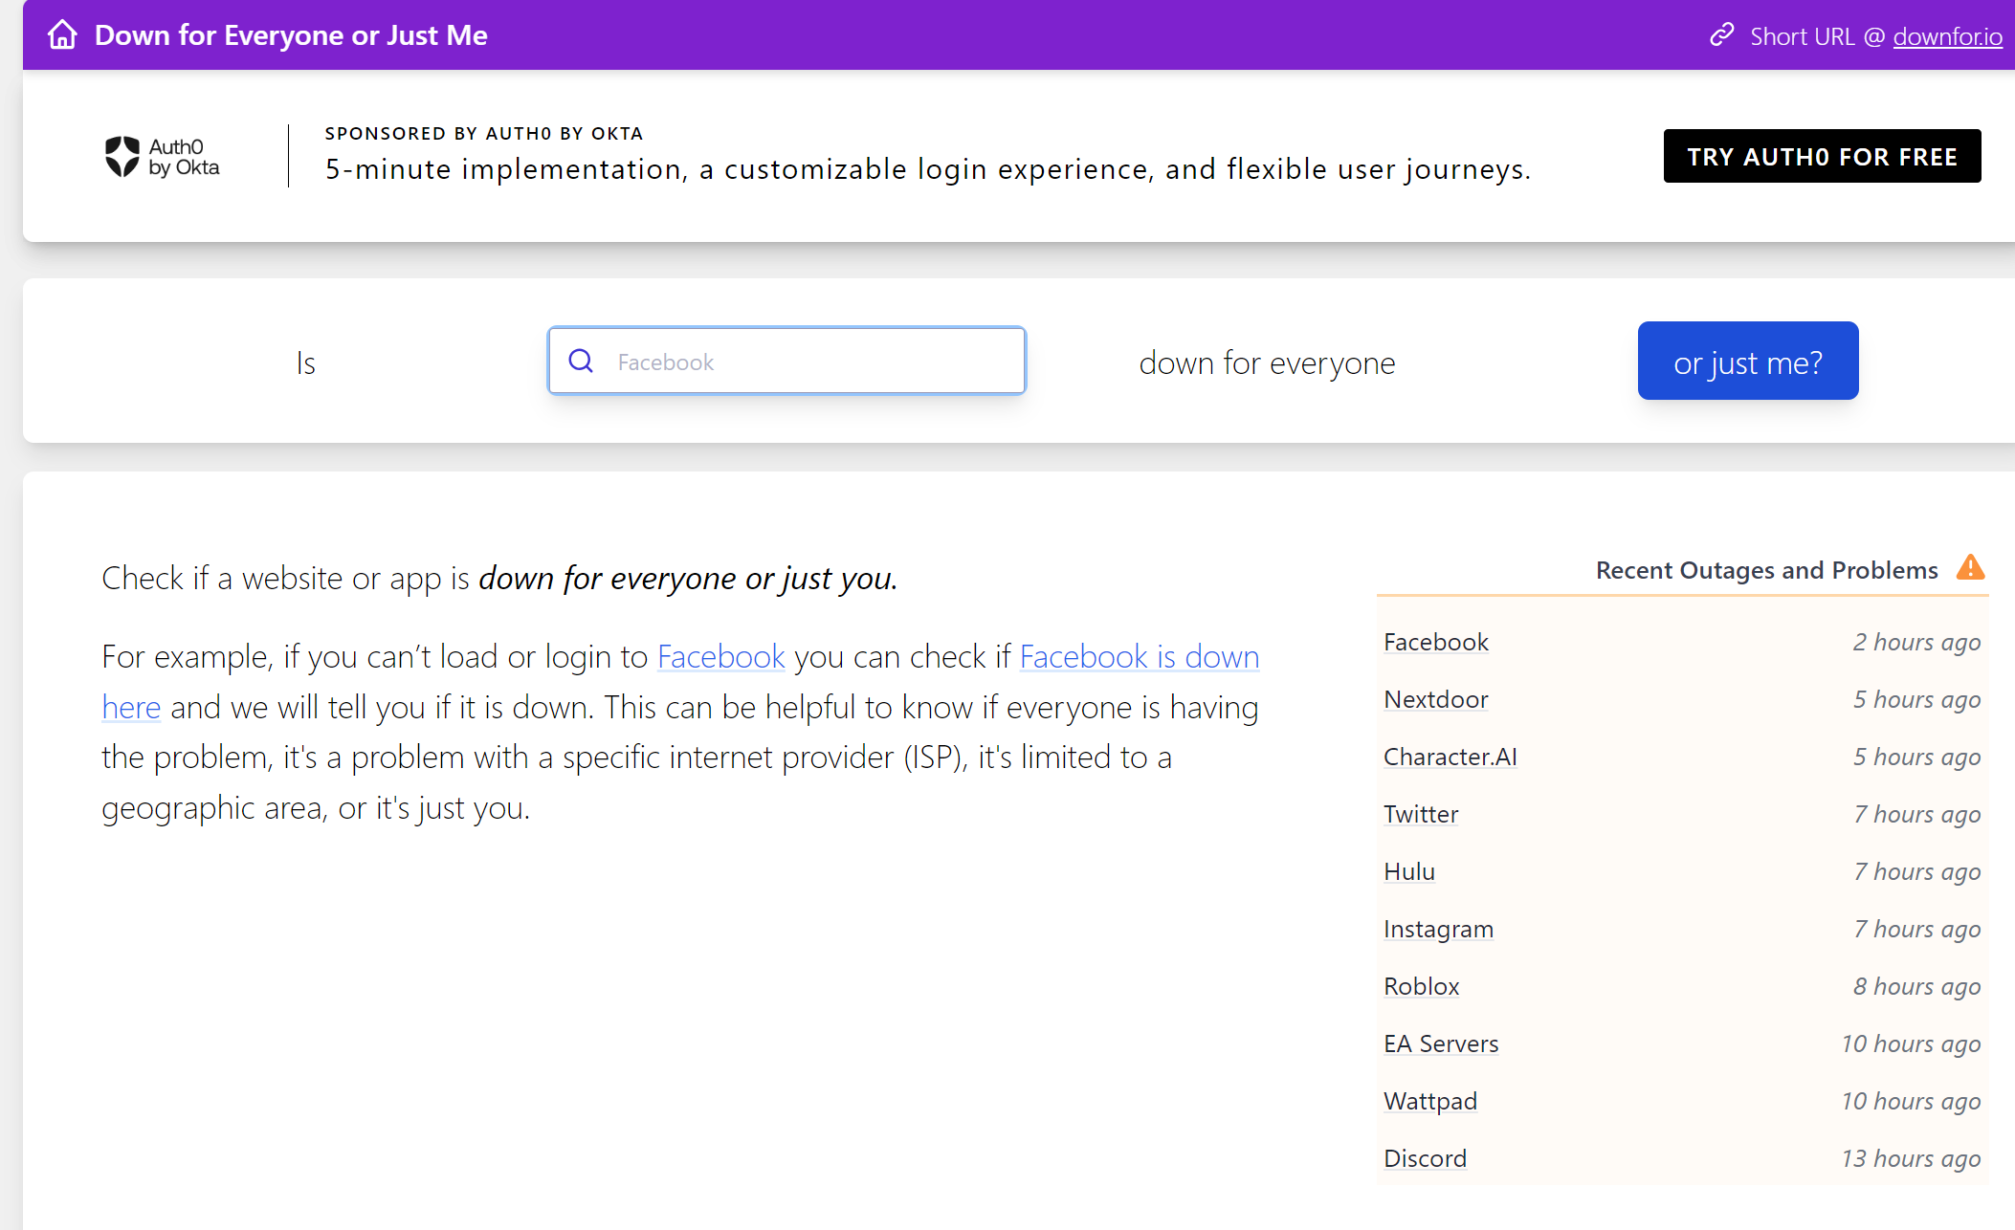Click '2 hours ago' beside Facebook

tap(1916, 642)
